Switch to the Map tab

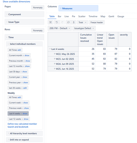[x=103, y=16]
